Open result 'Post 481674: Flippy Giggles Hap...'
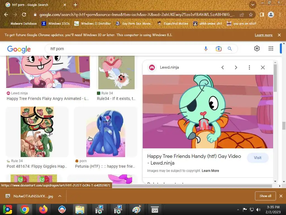The height and width of the screenshot is (215, 286). pos(37,166)
